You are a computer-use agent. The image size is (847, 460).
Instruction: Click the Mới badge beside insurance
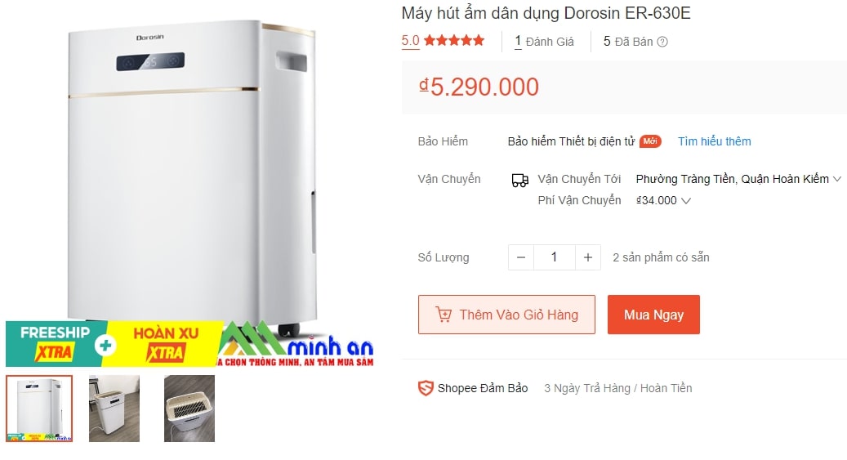[x=650, y=141]
